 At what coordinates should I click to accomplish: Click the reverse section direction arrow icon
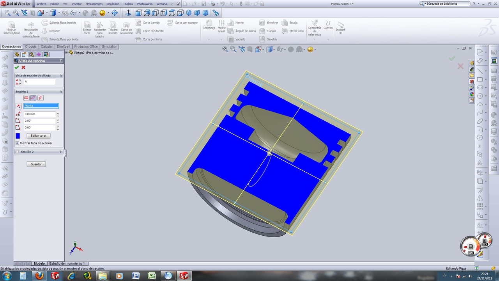coord(18,106)
